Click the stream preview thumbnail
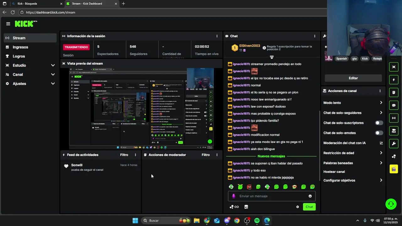 [x=141, y=109]
